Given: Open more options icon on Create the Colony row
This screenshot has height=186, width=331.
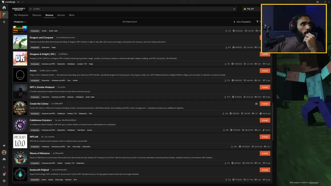Looking at the screenshot, I should (x=256, y=104).
